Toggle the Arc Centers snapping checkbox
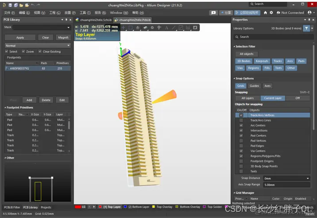317x218 pixels. (241, 125)
